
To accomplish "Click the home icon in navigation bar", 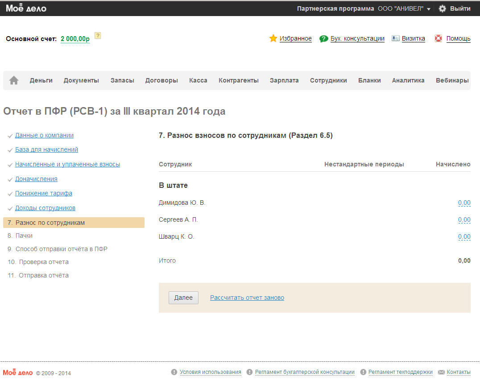I will click(x=14, y=80).
